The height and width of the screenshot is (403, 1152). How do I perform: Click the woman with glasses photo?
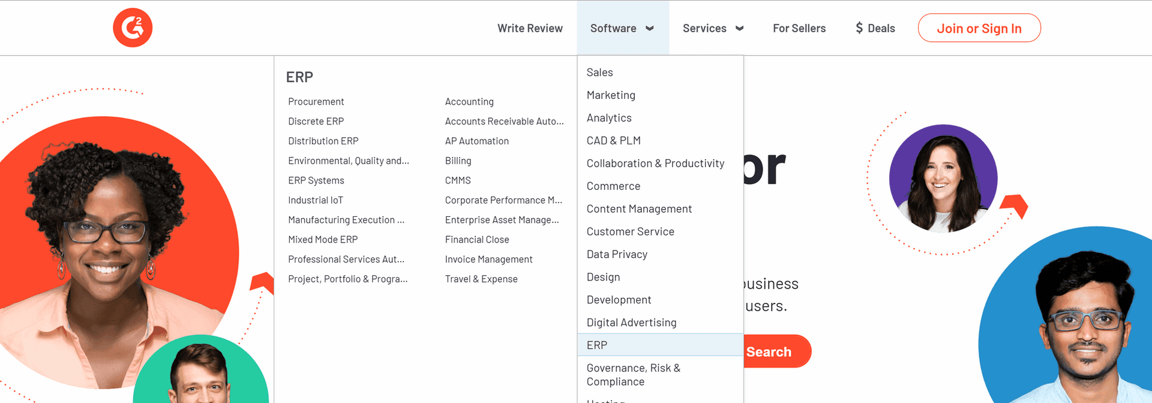108,252
